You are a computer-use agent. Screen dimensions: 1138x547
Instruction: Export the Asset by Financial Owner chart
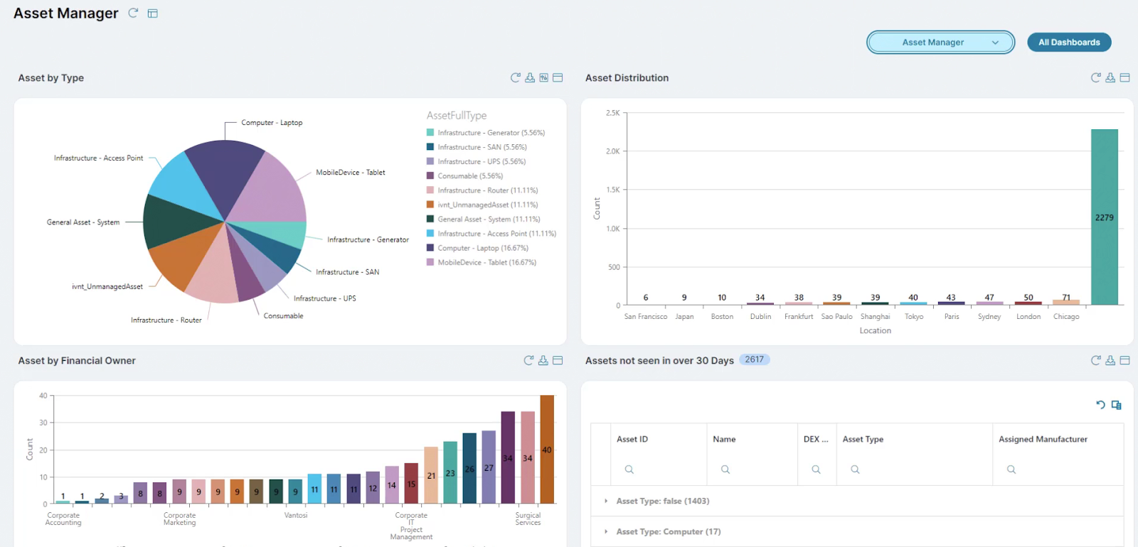[x=543, y=360]
